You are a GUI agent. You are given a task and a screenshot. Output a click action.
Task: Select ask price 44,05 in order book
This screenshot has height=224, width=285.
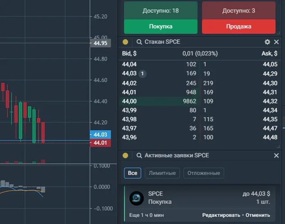click(x=270, y=64)
